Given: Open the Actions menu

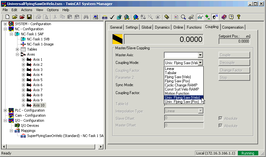Looking at the screenshot, I should coord(27,10).
